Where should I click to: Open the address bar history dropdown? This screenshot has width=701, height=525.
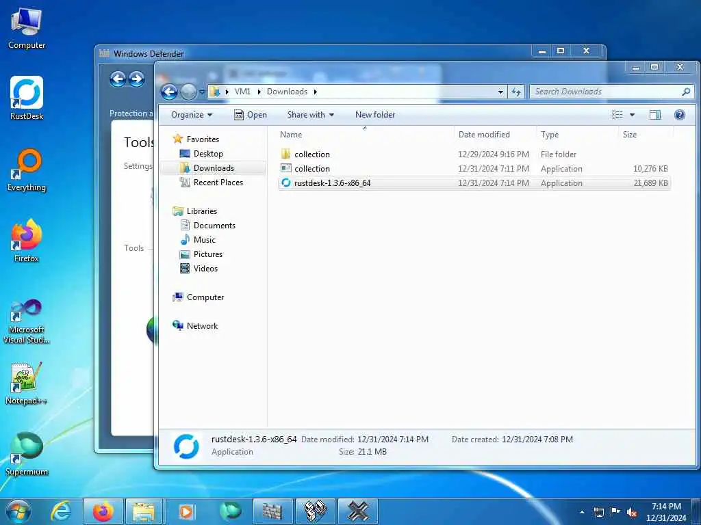[500, 92]
